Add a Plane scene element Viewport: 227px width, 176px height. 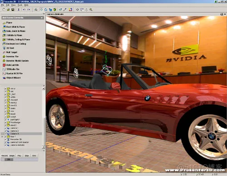coord(7,23)
